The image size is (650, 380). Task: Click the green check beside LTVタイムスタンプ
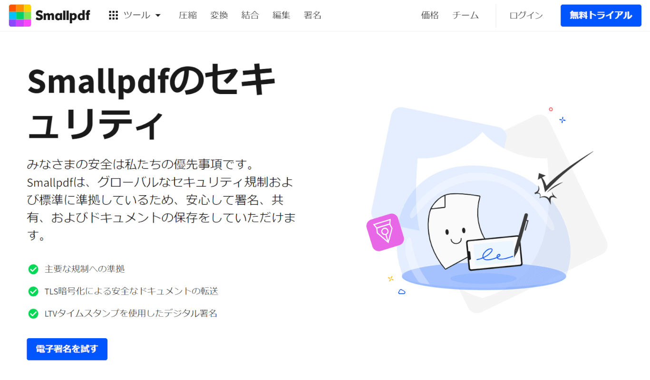[x=33, y=313]
